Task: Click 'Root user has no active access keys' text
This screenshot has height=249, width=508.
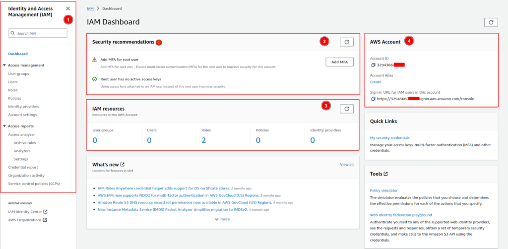Action: pos(130,79)
